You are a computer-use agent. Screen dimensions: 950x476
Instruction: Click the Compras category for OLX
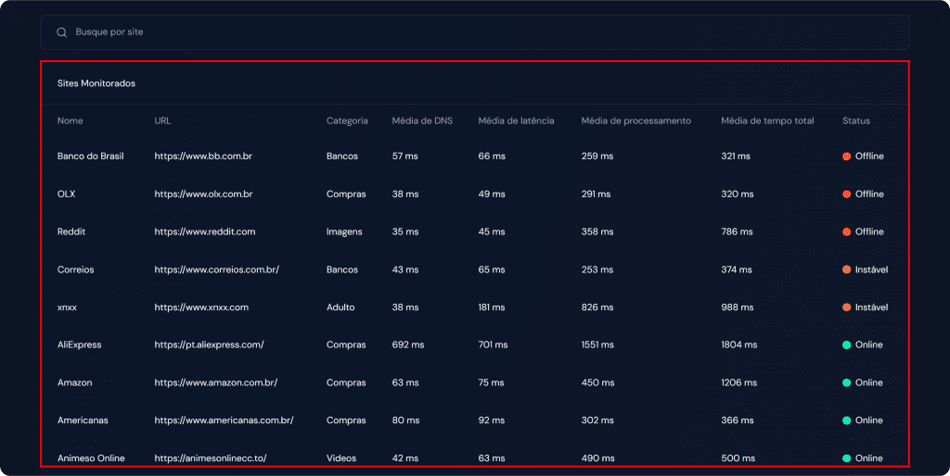coord(346,194)
